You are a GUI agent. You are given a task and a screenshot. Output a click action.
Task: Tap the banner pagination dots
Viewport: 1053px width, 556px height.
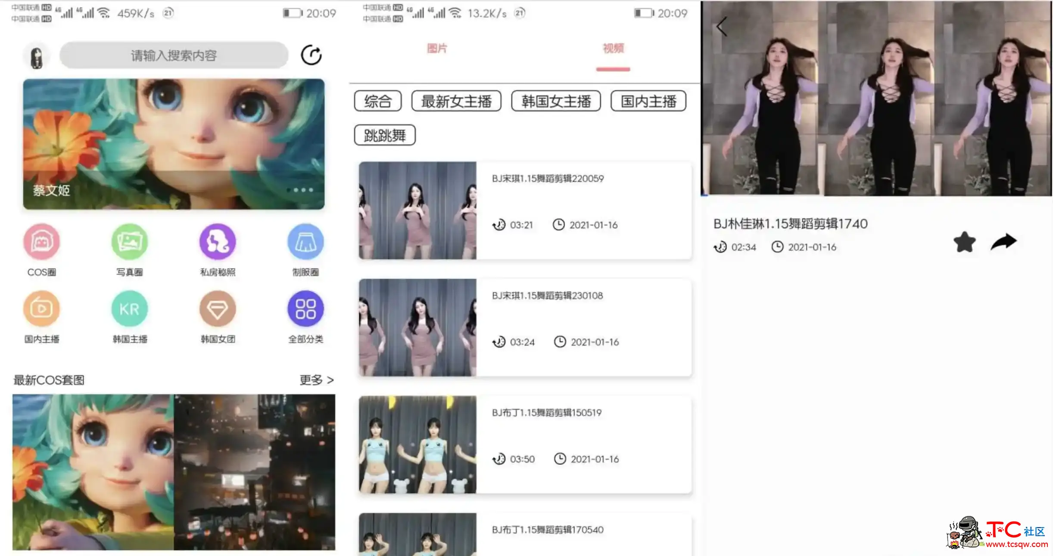coord(300,190)
